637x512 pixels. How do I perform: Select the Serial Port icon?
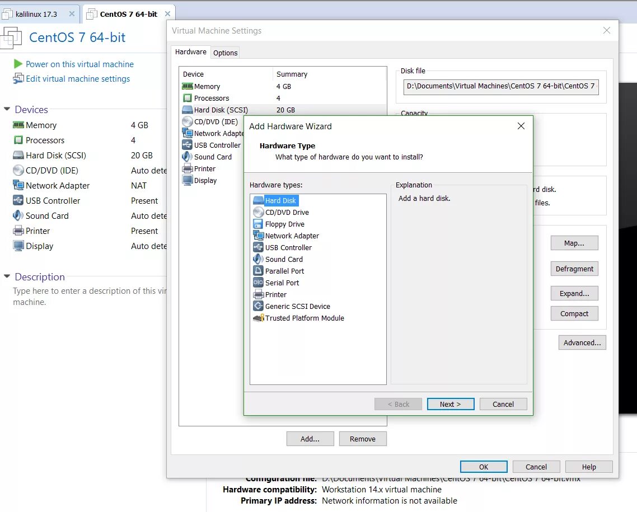(x=259, y=283)
